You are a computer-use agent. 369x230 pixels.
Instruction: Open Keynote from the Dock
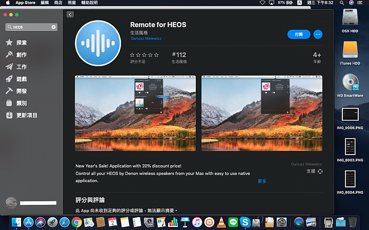[185, 222]
